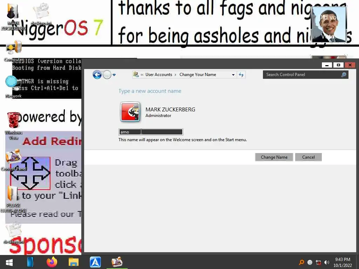This screenshot has width=359, height=269.
Task: Navigate to User Accounts breadcrumb
Action: click(x=159, y=75)
